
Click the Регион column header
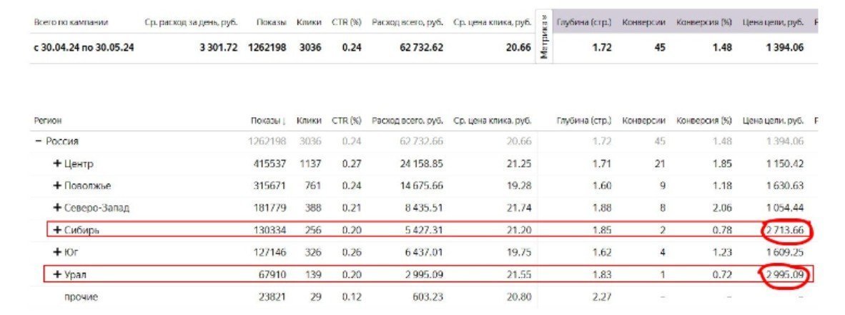click(x=48, y=121)
